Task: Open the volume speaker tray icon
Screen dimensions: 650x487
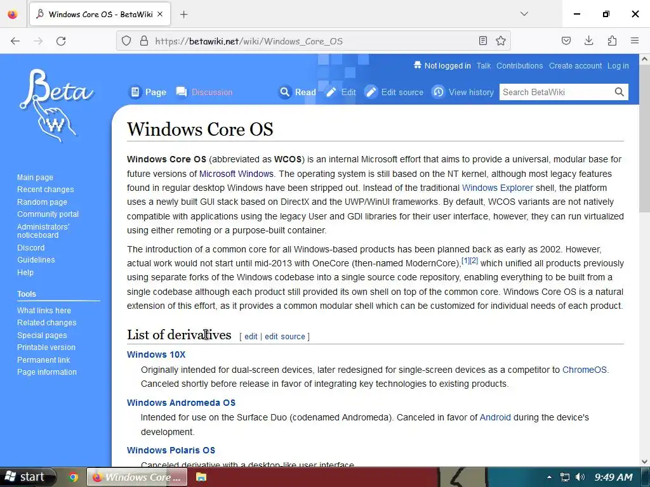Action: pyautogui.click(x=580, y=477)
